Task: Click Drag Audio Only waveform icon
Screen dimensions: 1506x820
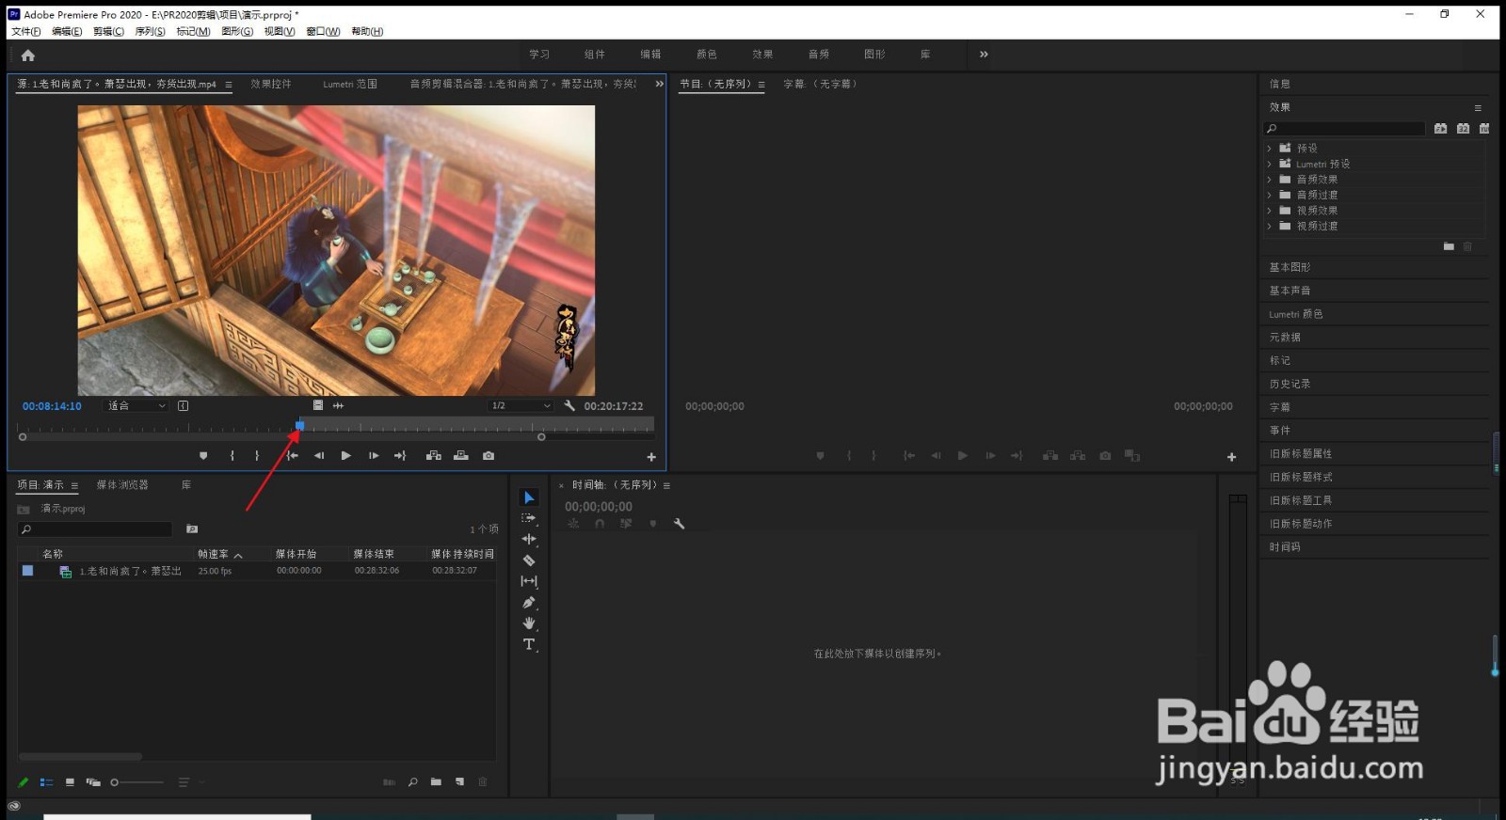Action: [x=338, y=405]
